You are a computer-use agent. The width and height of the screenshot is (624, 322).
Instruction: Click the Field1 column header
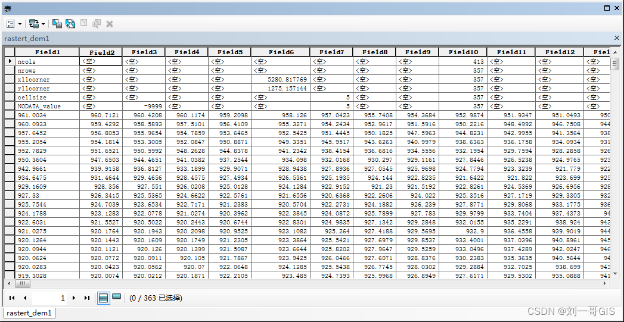pos(47,52)
